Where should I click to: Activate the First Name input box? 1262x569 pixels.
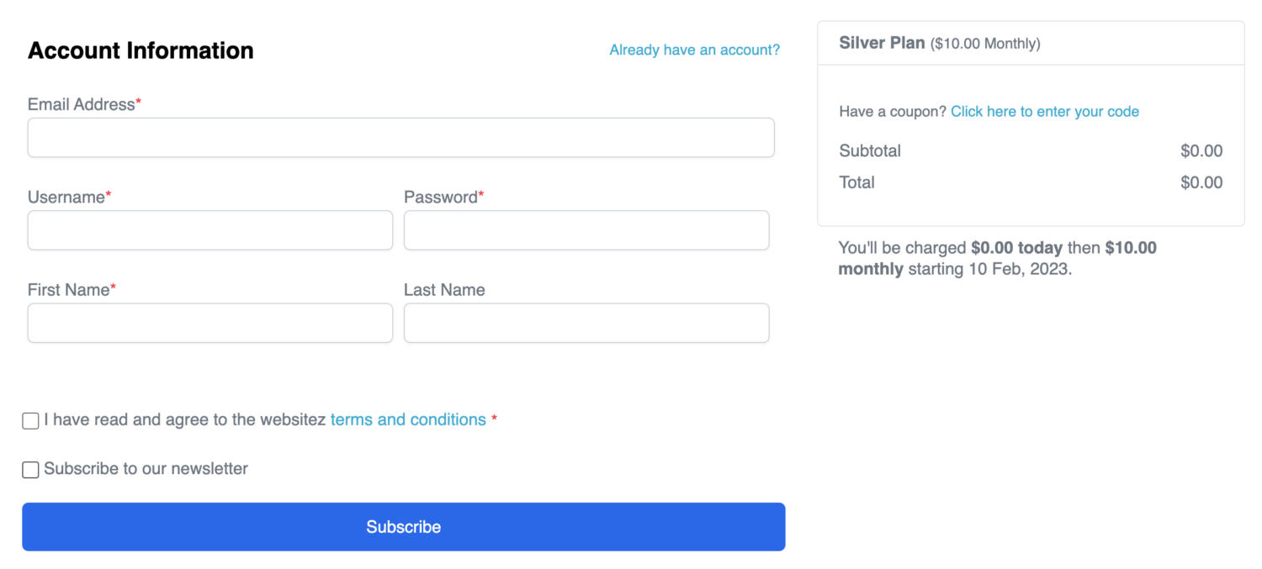click(x=210, y=323)
